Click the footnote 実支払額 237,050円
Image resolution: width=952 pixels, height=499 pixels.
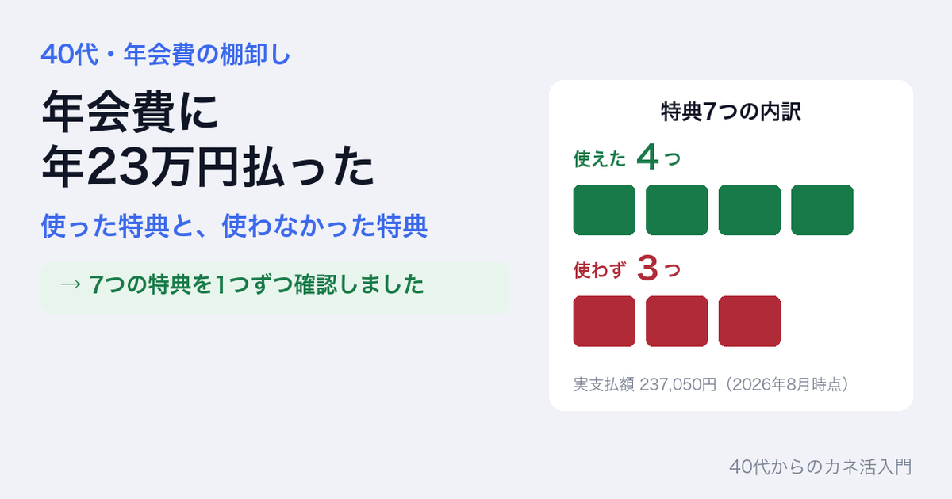pyautogui.click(x=645, y=385)
